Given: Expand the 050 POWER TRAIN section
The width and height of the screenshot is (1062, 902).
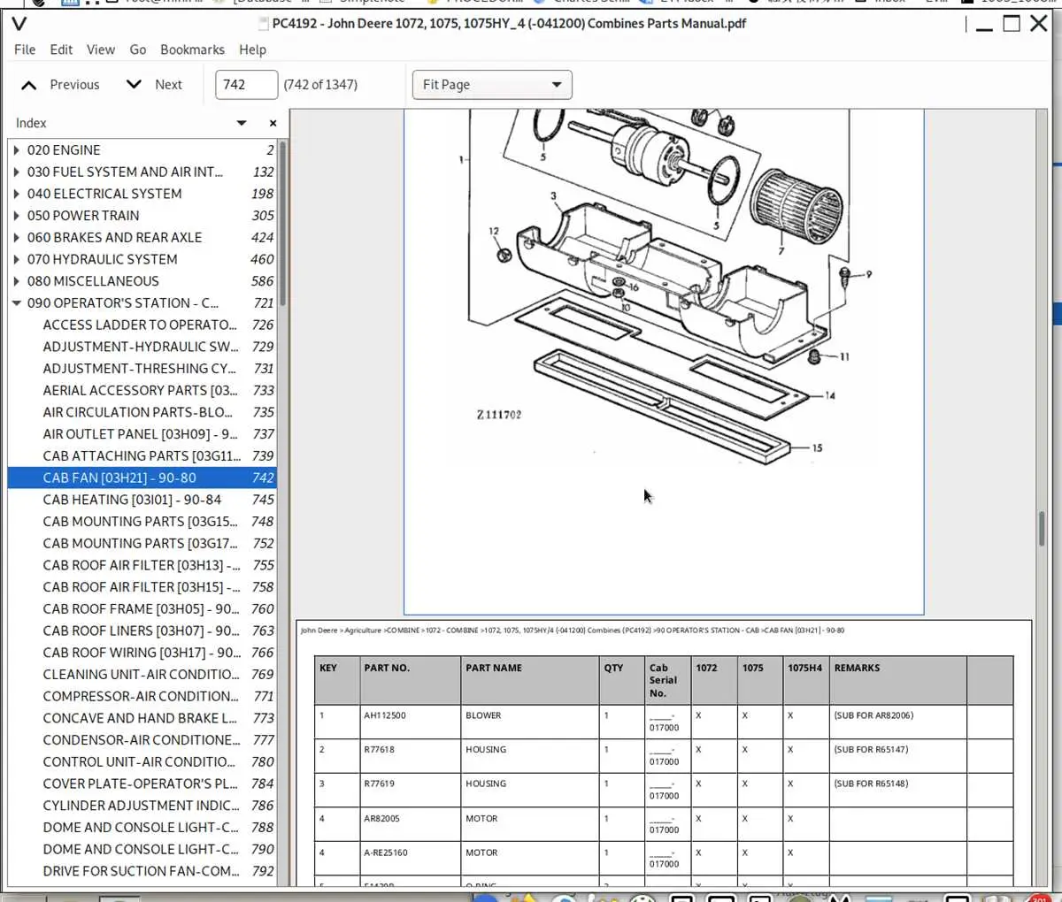Looking at the screenshot, I should click(17, 216).
